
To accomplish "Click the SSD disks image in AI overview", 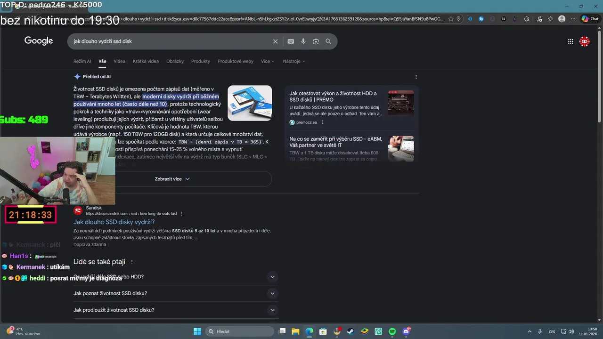I will pos(250,103).
